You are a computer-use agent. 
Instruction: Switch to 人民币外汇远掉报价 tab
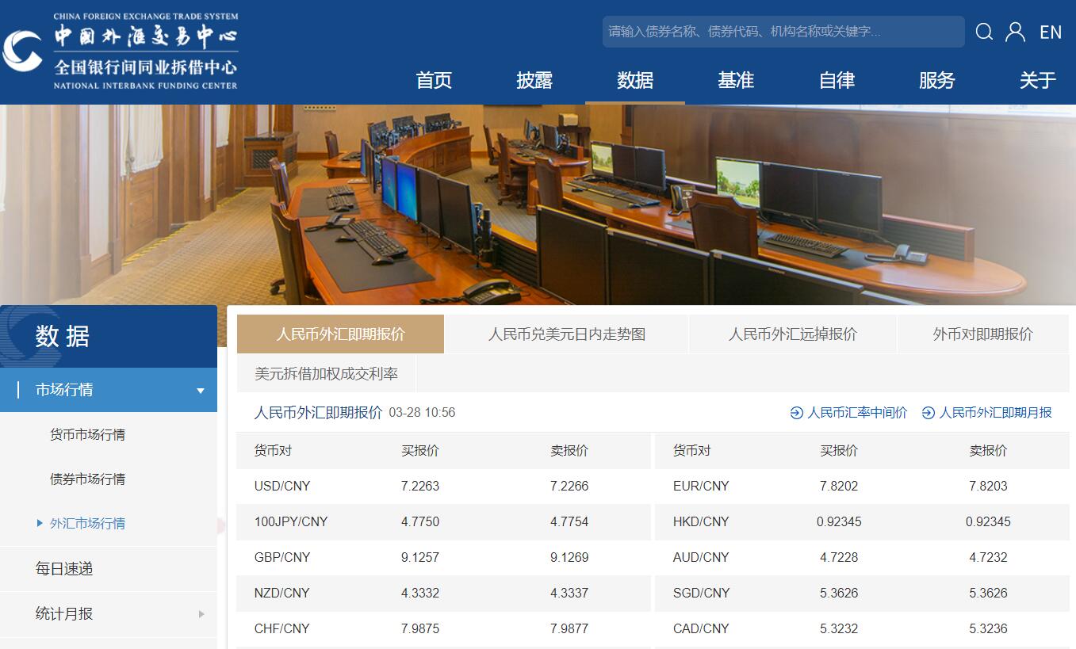(x=793, y=334)
